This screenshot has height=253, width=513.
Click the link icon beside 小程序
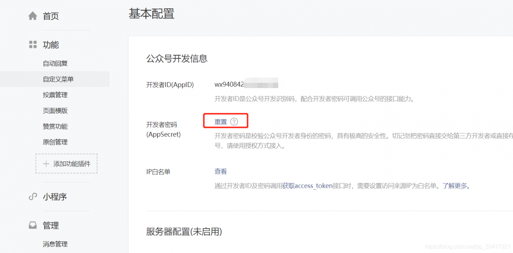(33, 197)
